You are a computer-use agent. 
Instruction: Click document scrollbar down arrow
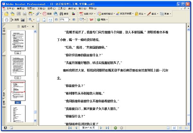pyautogui.click(x=188, y=124)
